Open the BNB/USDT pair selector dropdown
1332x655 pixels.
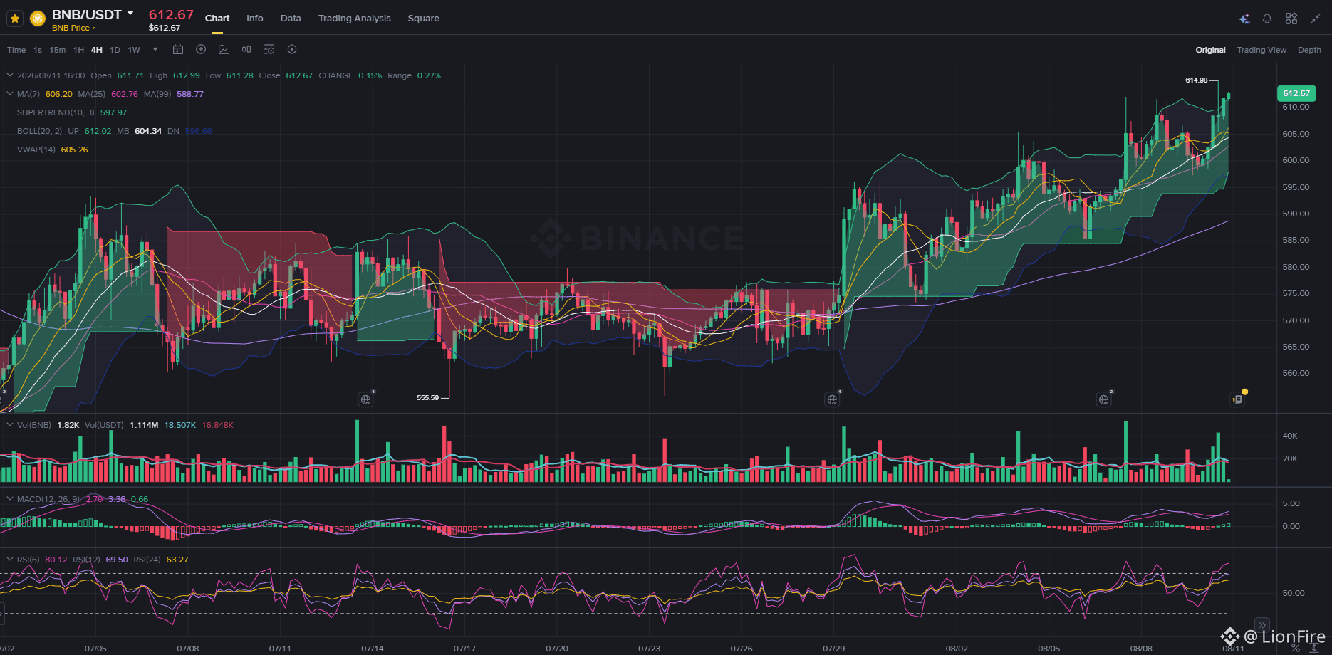point(130,14)
